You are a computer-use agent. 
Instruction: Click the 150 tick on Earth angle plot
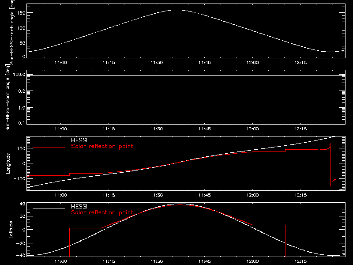point(21,13)
